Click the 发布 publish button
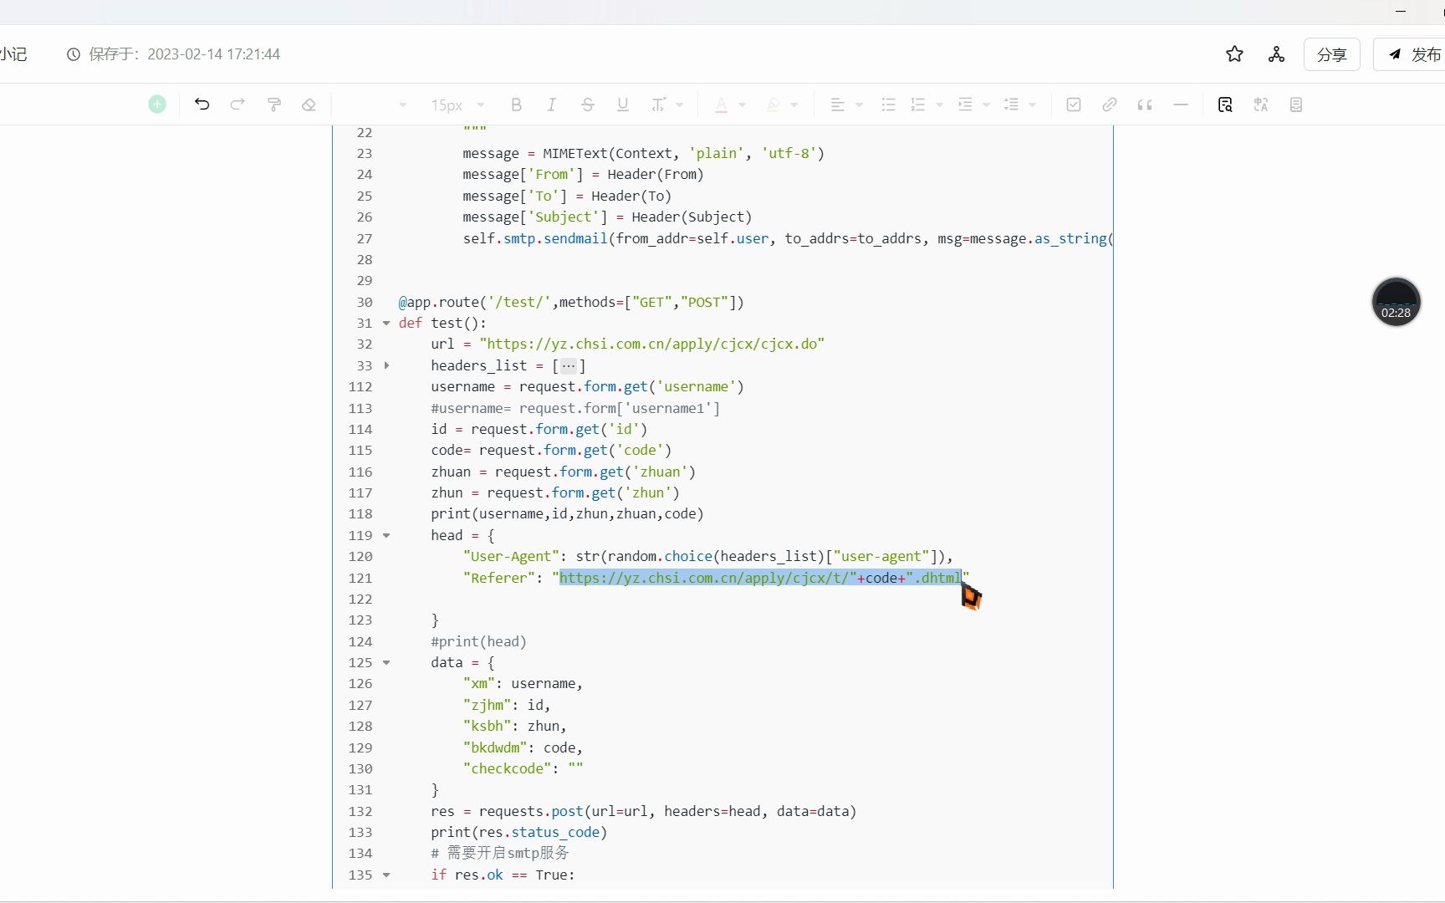The image size is (1445, 903). pos(1413,54)
